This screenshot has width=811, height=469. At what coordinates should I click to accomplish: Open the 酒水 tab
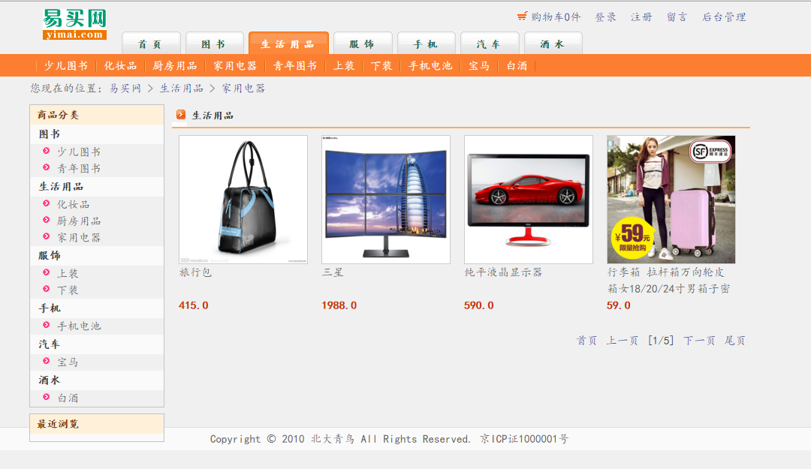[x=553, y=44]
